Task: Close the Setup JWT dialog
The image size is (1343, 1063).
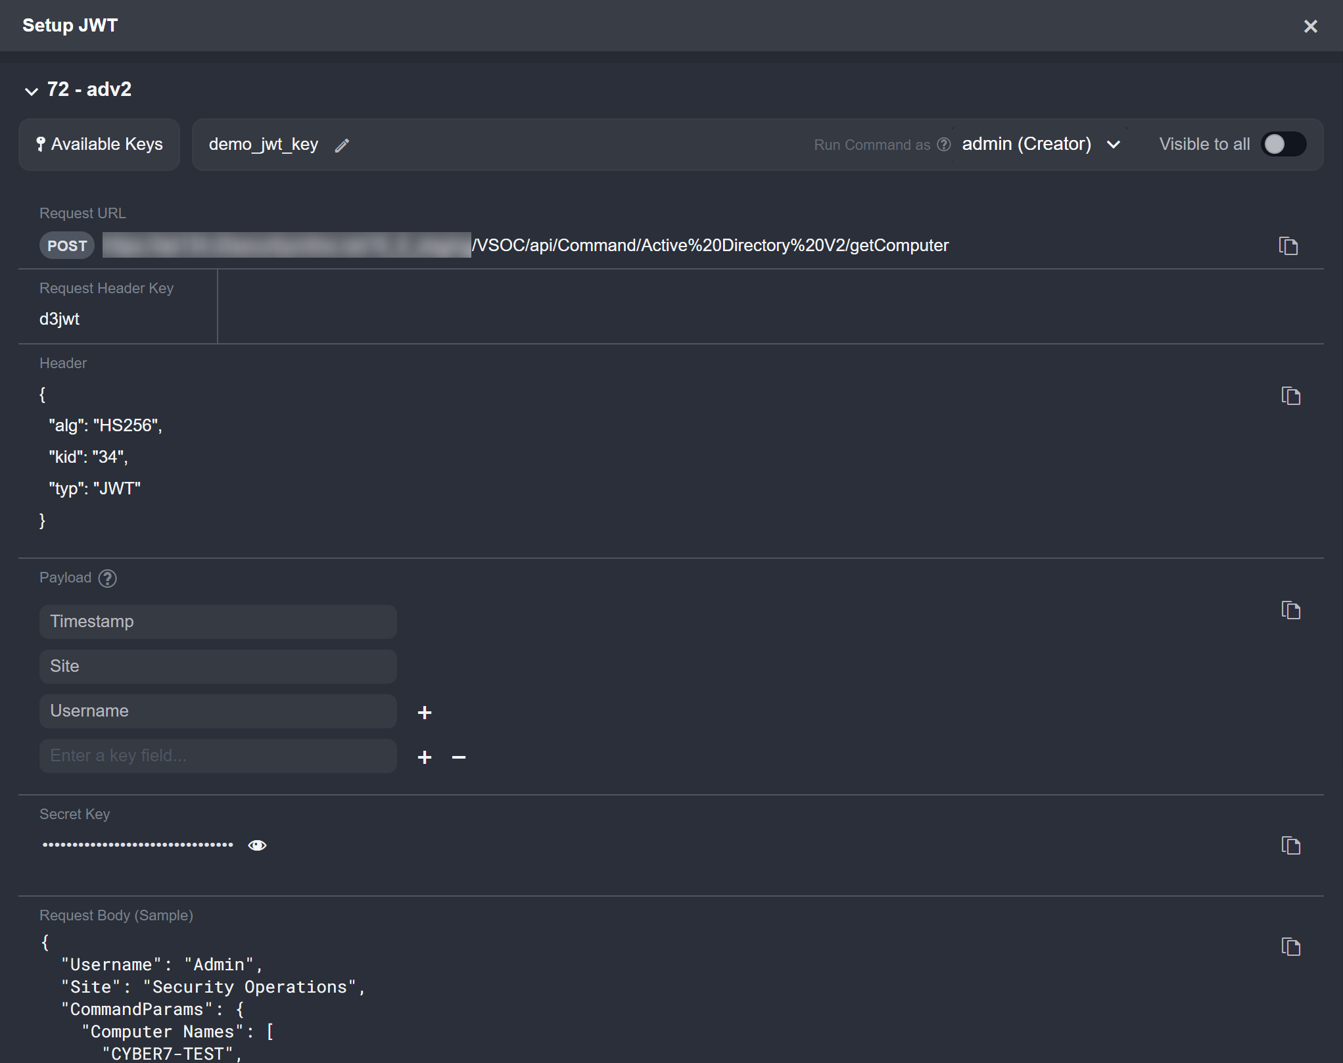Action: click(1310, 26)
